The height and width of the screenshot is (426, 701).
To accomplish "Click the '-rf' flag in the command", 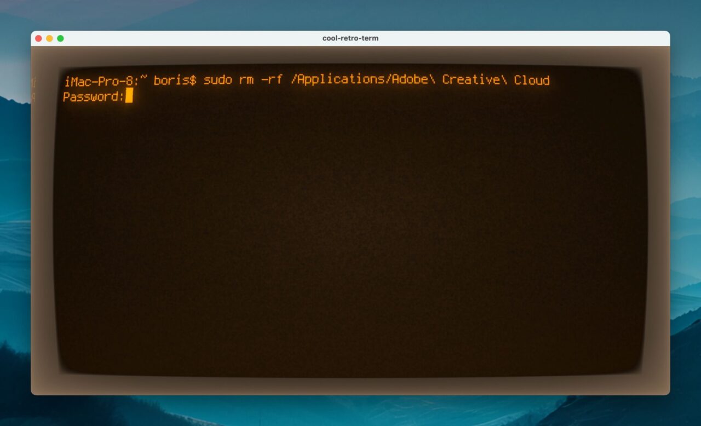I will [x=272, y=80].
